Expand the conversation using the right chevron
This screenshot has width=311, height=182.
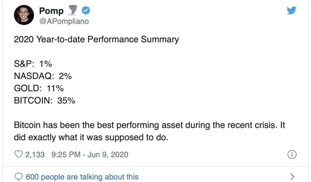click(292, 177)
